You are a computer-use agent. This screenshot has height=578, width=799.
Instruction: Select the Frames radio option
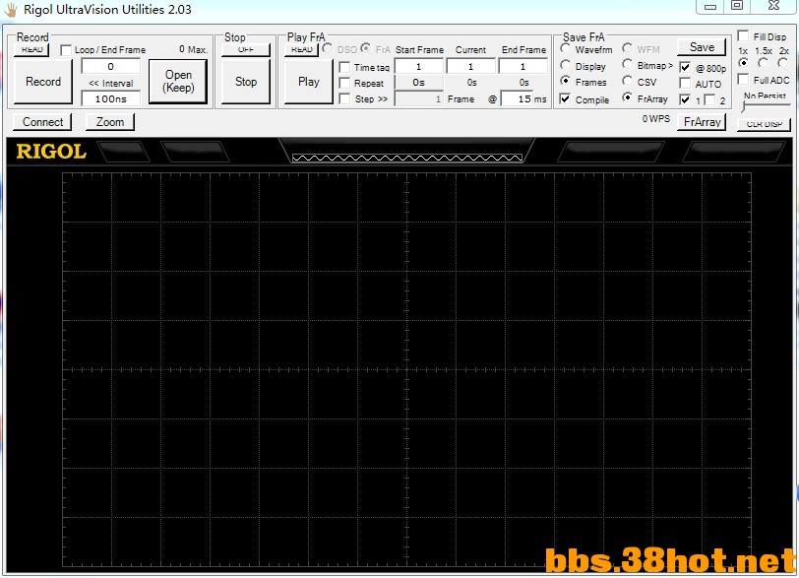pyautogui.click(x=565, y=81)
